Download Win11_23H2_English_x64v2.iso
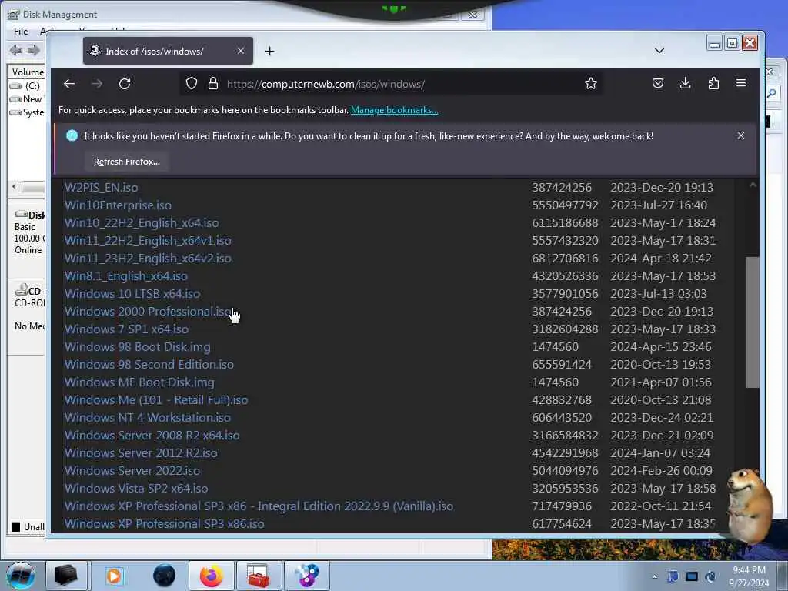 pos(148,259)
